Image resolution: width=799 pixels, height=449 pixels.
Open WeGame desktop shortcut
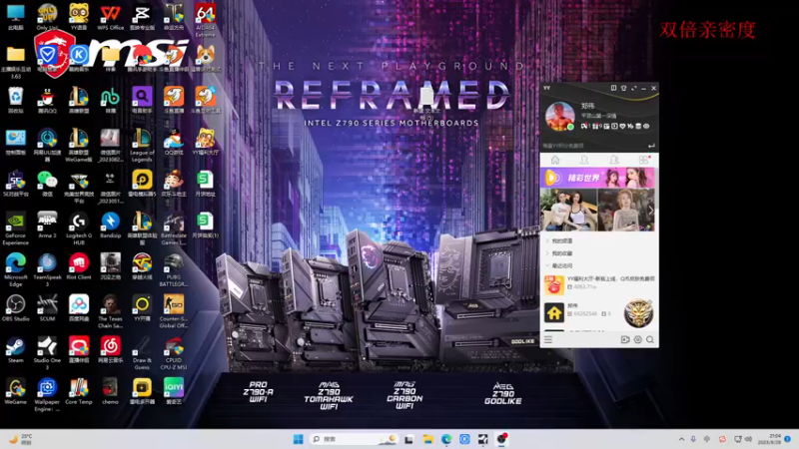pos(16,391)
